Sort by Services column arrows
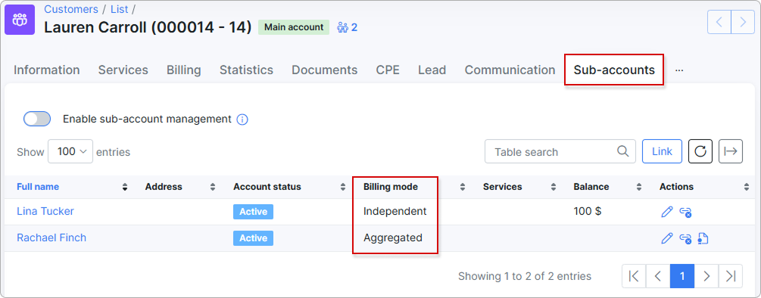 tap(554, 187)
